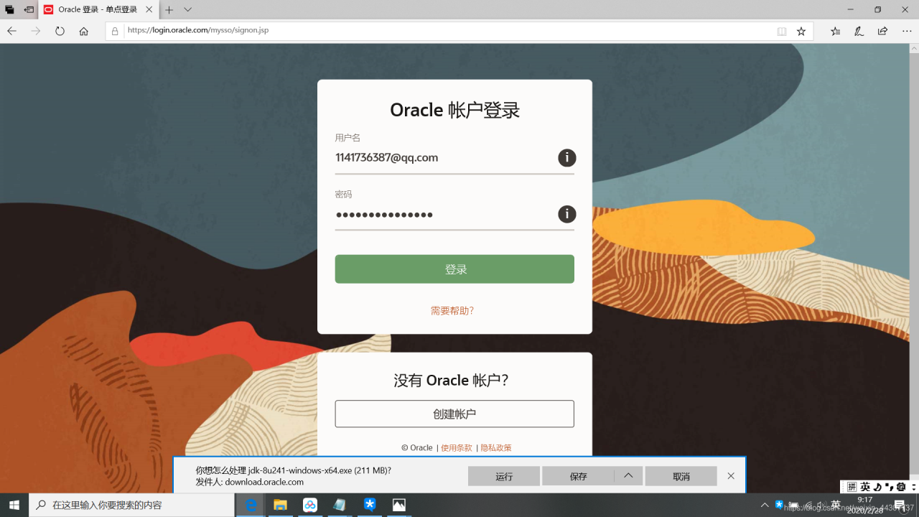
Task: Refresh the Oracle login page
Action: [x=60, y=32]
